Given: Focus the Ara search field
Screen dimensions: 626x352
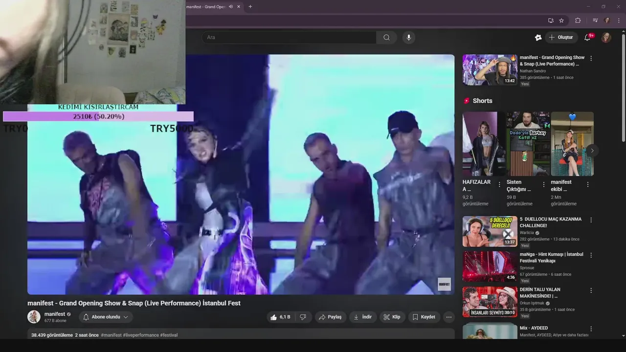Looking at the screenshot, I should pyautogui.click(x=289, y=37).
